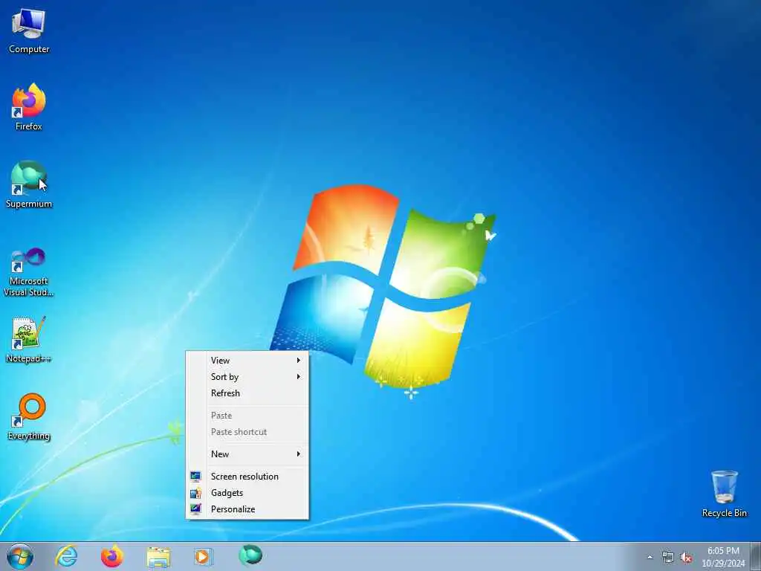Image resolution: width=761 pixels, height=571 pixels.
Task: Select the Recycle Bin icon
Action: coord(724,494)
